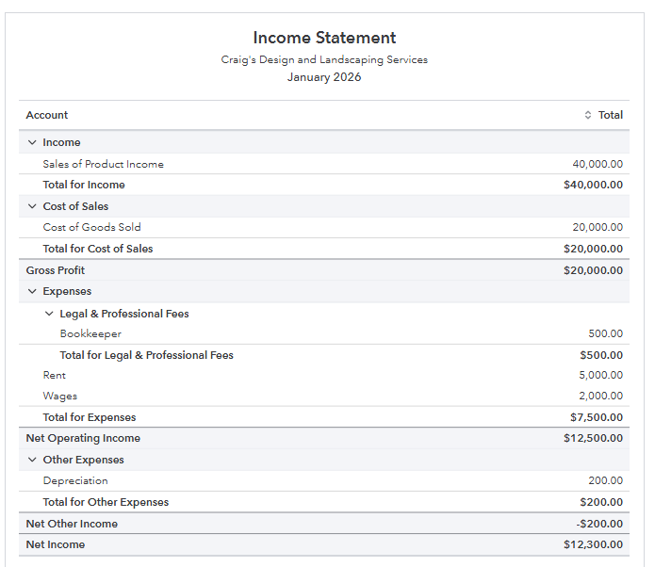Click the Bookkeeper amount 500.00

click(605, 333)
